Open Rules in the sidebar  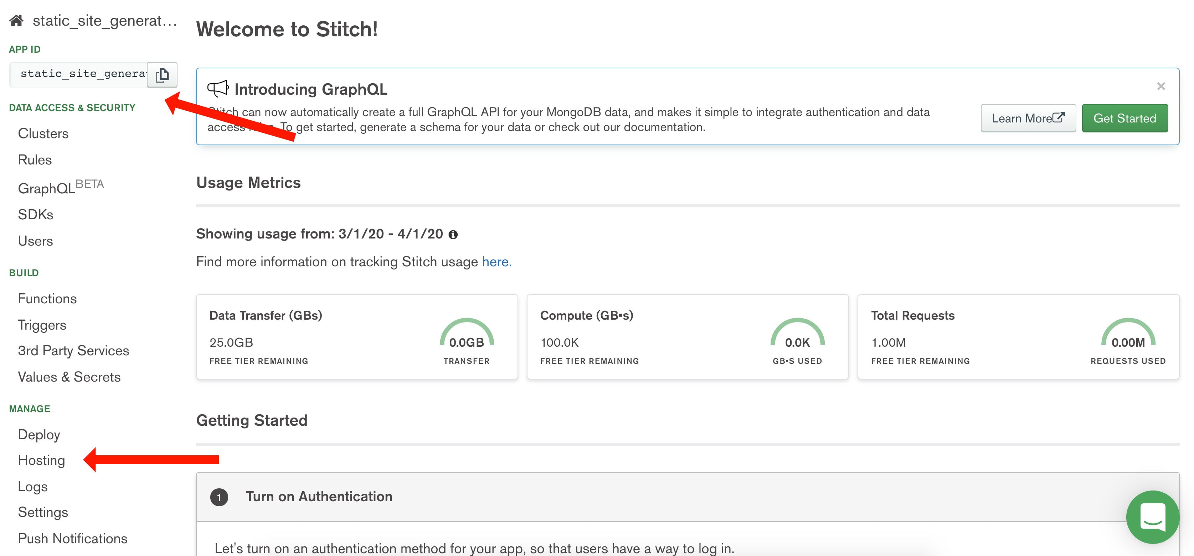click(x=35, y=160)
